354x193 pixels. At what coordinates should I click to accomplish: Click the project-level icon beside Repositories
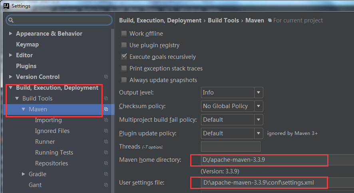point(106,163)
